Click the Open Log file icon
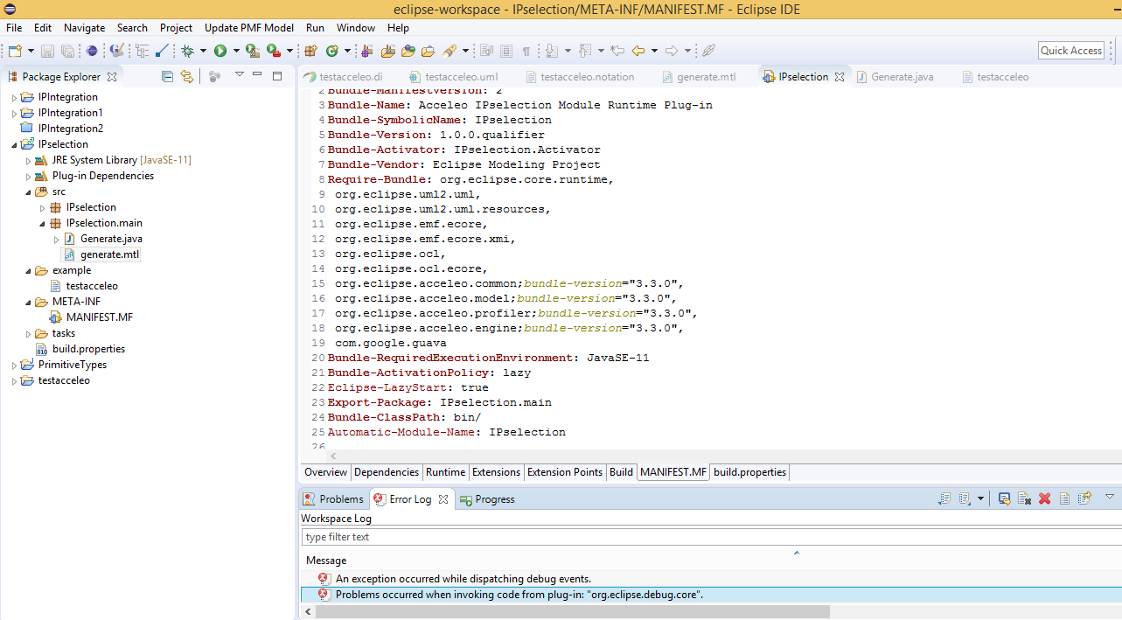This screenshot has height=620, width=1122. click(1064, 498)
